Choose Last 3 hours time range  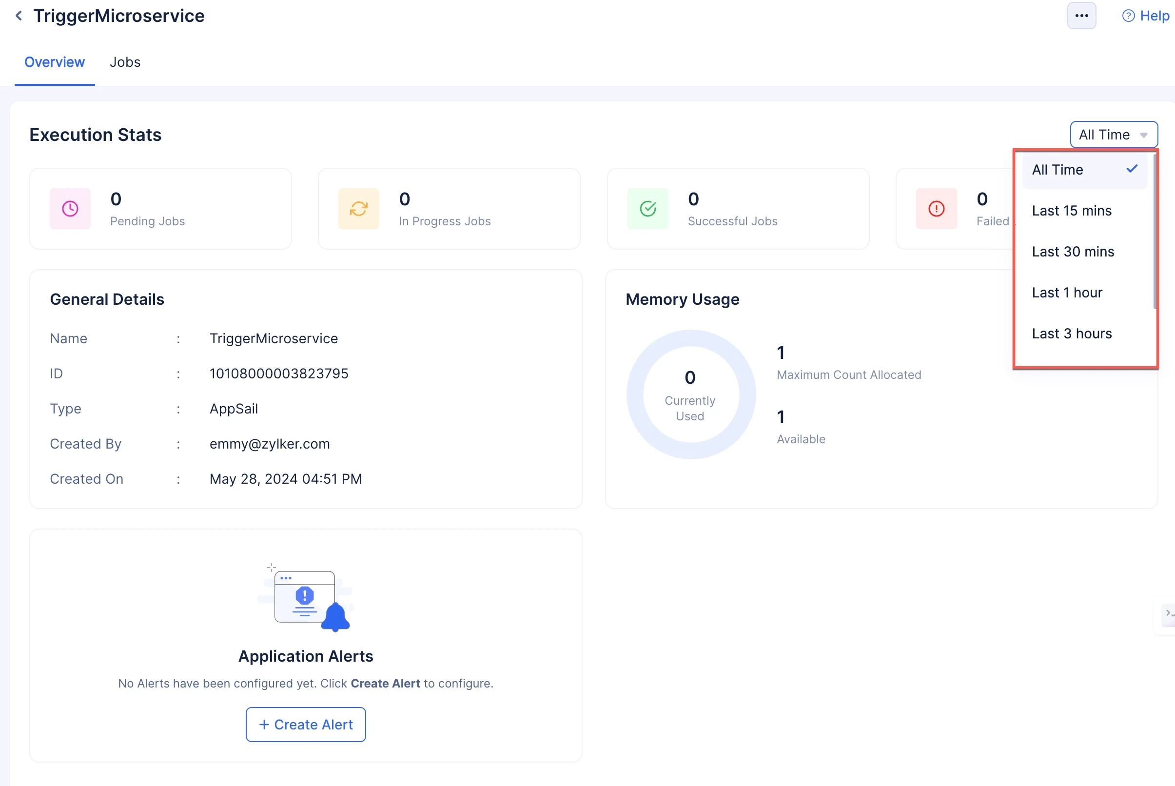[1084, 334]
